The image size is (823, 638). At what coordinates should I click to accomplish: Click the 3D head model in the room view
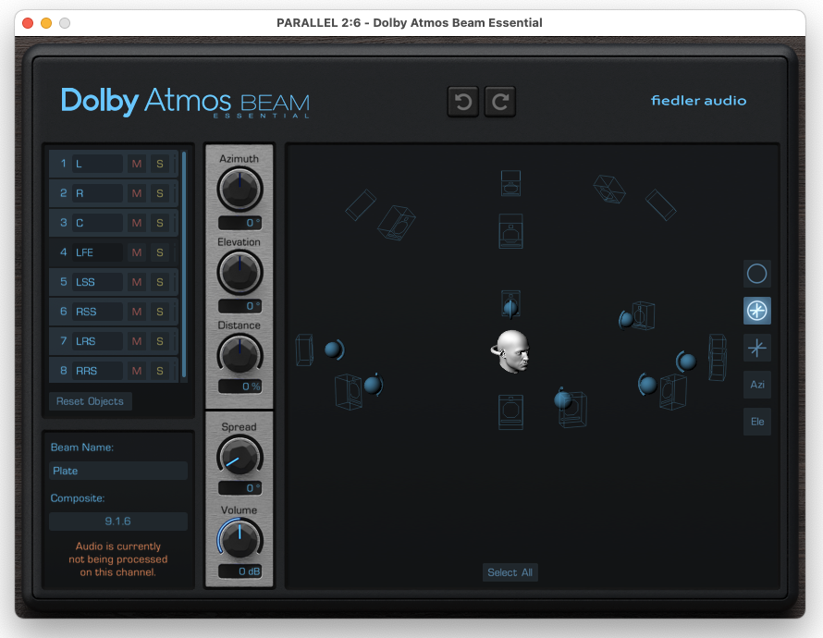click(x=511, y=351)
